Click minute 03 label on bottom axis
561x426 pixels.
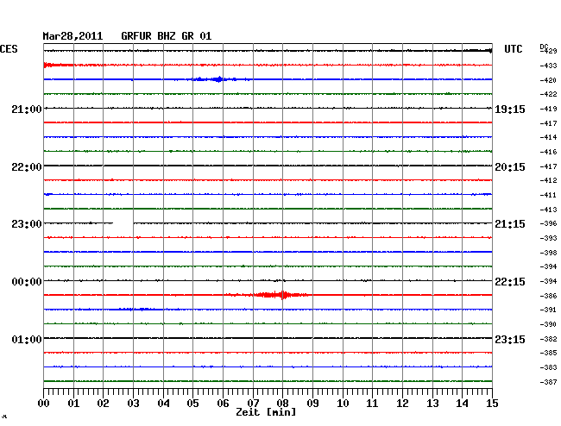point(133,404)
